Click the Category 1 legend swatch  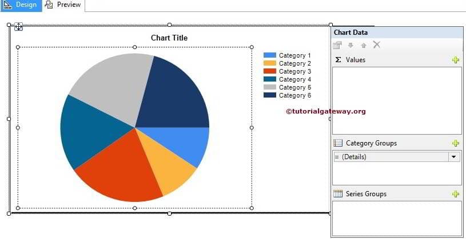coord(269,55)
